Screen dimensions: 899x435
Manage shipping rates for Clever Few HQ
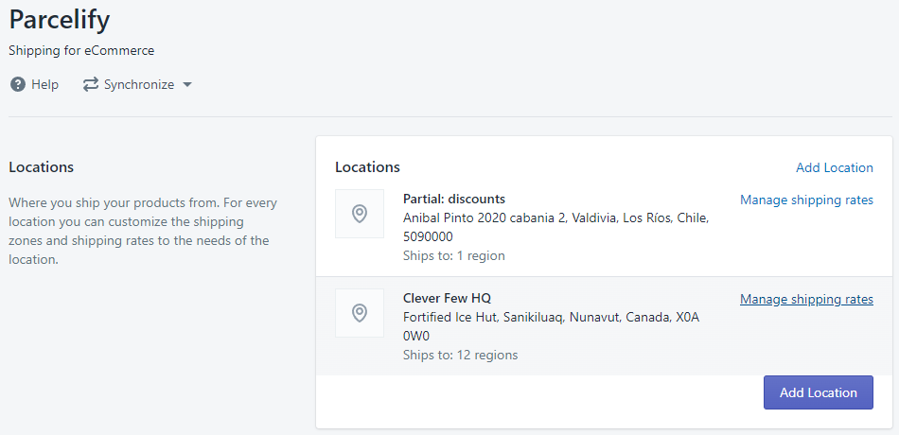[x=806, y=299]
